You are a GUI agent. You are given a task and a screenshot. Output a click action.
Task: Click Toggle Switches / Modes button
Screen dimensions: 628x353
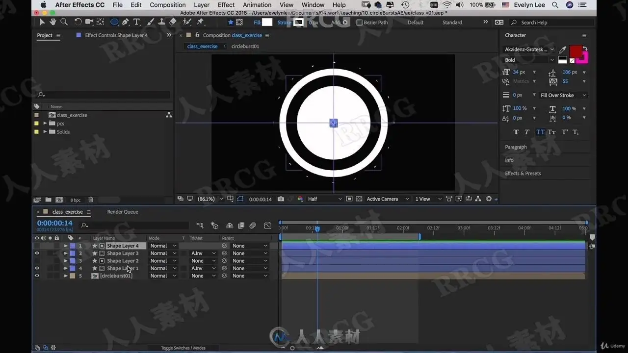183,348
